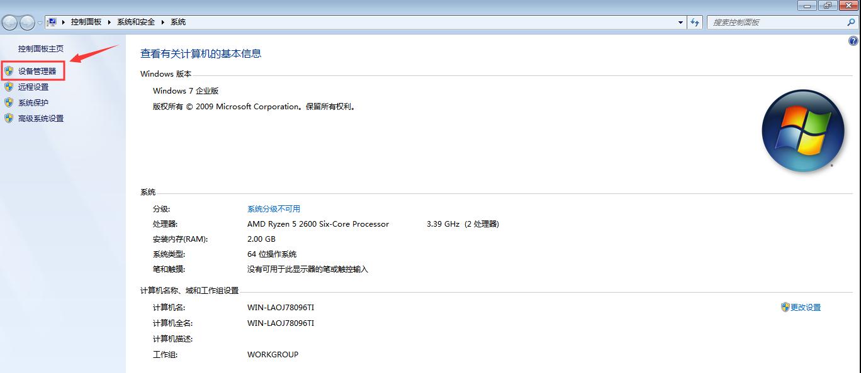Click shield icon next to 高级系统设置
Screen dimensions: 861x373
coord(9,118)
